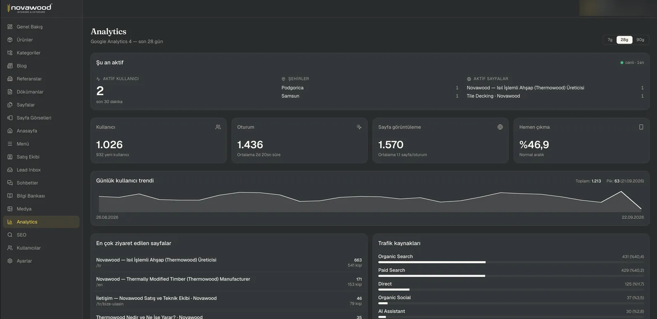The height and width of the screenshot is (319, 657).
Task: Switch range to 90g
Action: pos(640,40)
